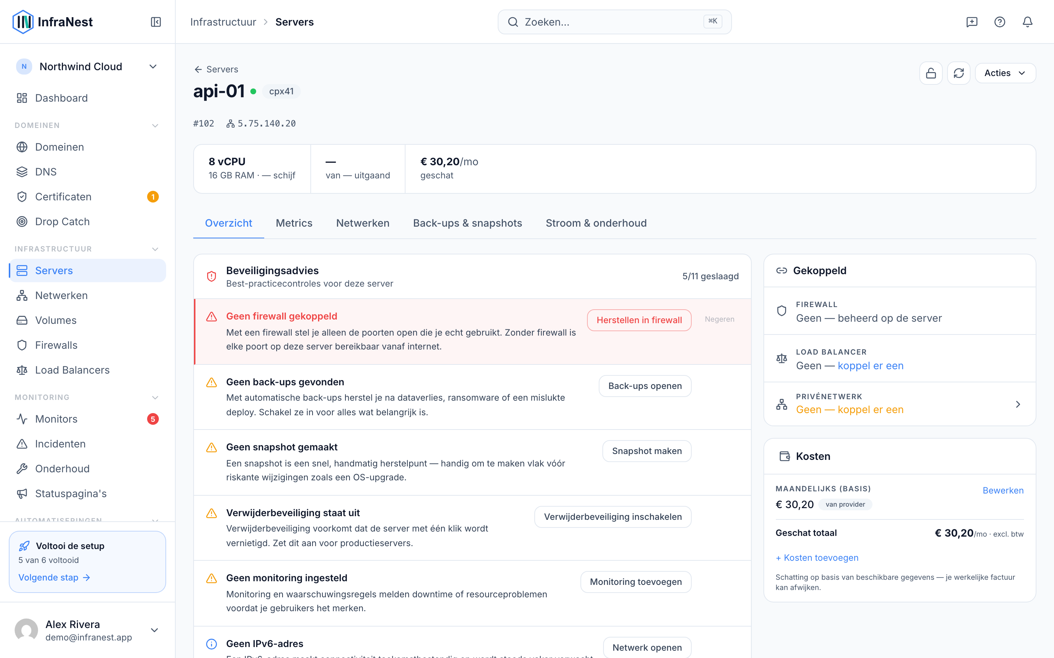Collapse the DOMEINEN sidebar section
This screenshot has height=658, width=1054.
pos(155,126)
